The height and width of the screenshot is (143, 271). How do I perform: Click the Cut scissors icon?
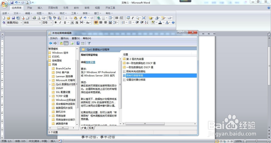66,18
